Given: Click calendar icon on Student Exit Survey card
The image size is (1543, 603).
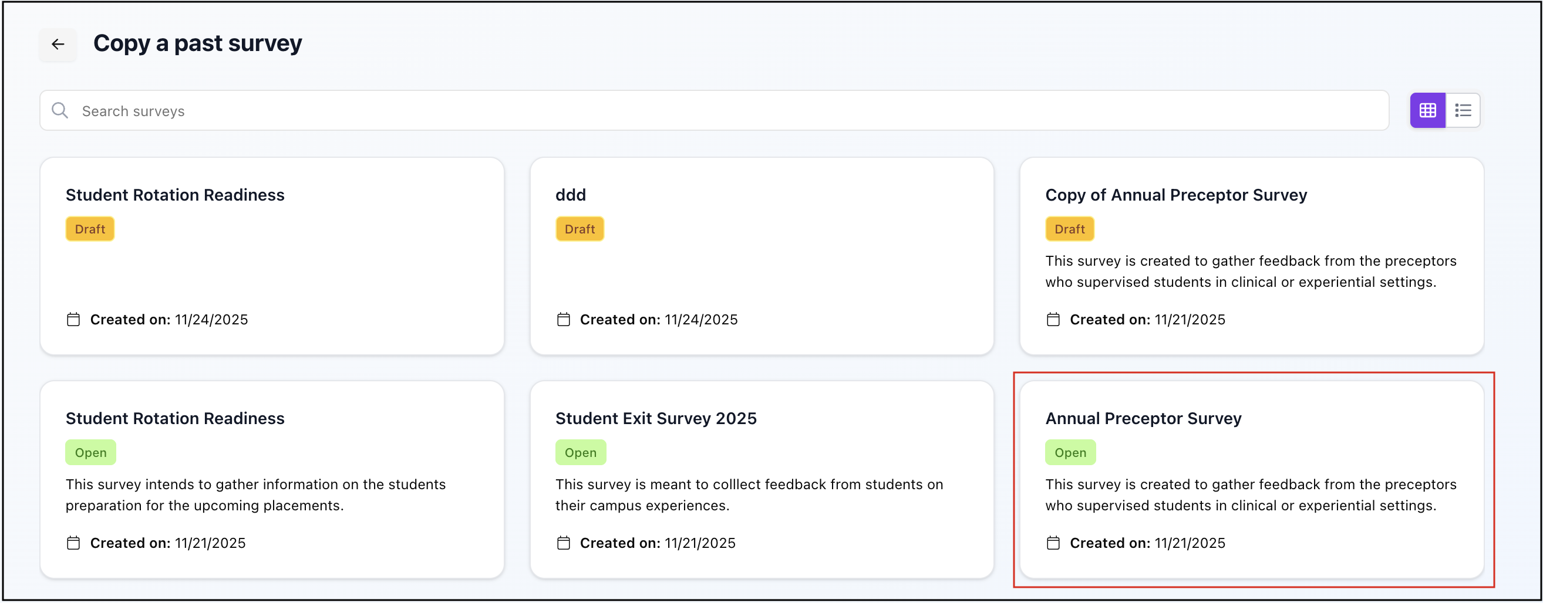Looking at the screenshot, I should click(x=563, y=543).
